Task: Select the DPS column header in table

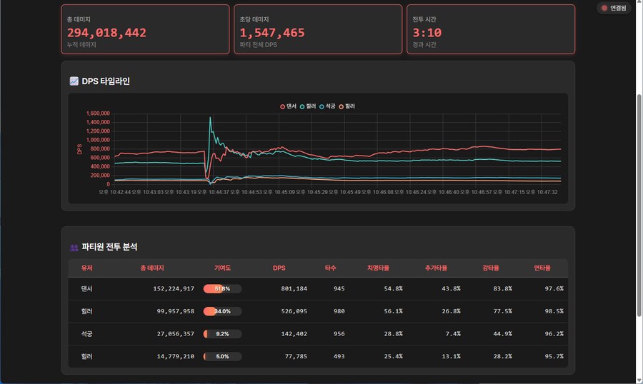Action: [279, 268]
